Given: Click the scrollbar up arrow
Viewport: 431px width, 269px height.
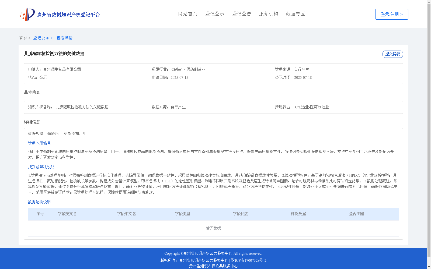Looking at the screenshot, I should point(429,2).
